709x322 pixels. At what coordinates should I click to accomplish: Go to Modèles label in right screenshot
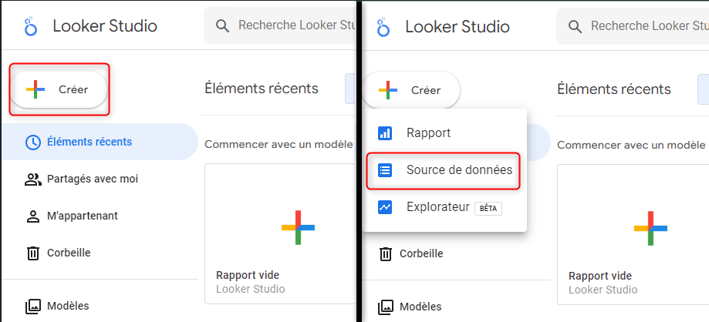tap(420, 306)
